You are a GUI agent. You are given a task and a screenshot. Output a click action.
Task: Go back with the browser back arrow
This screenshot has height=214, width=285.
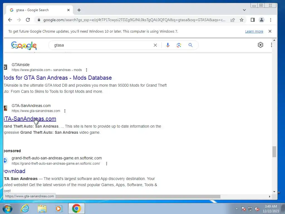click(10, 20)
